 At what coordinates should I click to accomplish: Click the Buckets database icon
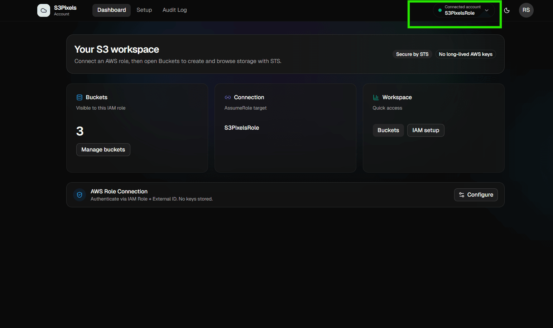tap(80, 97)
